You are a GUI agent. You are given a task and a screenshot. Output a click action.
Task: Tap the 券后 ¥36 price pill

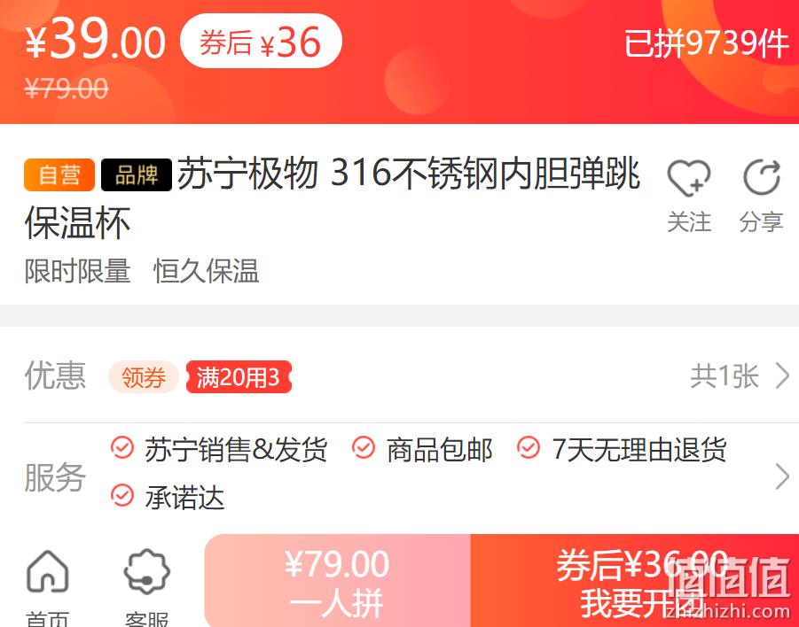pos(261,42)
